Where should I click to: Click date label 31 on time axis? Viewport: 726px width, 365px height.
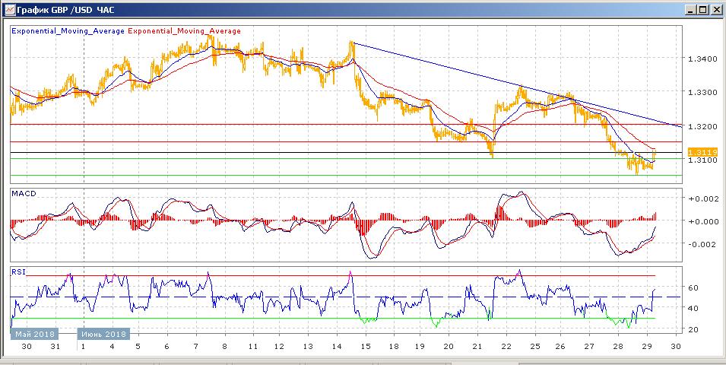(x=55, y=347)
